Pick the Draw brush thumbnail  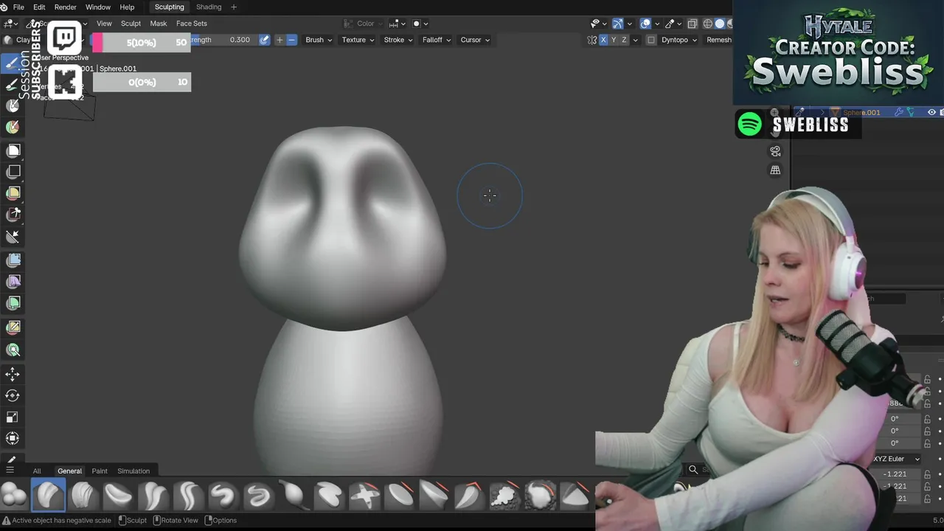click(x=223, y=495)
